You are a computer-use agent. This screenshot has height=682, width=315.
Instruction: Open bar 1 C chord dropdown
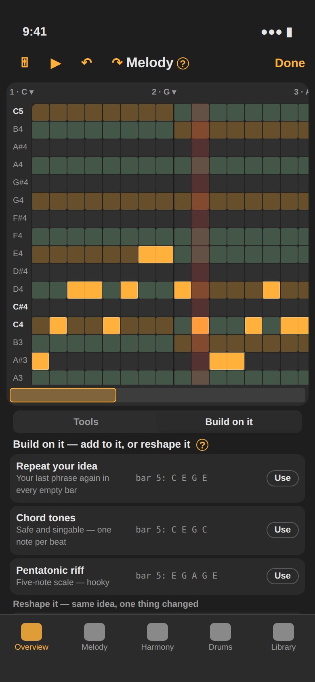coord(22,92)
